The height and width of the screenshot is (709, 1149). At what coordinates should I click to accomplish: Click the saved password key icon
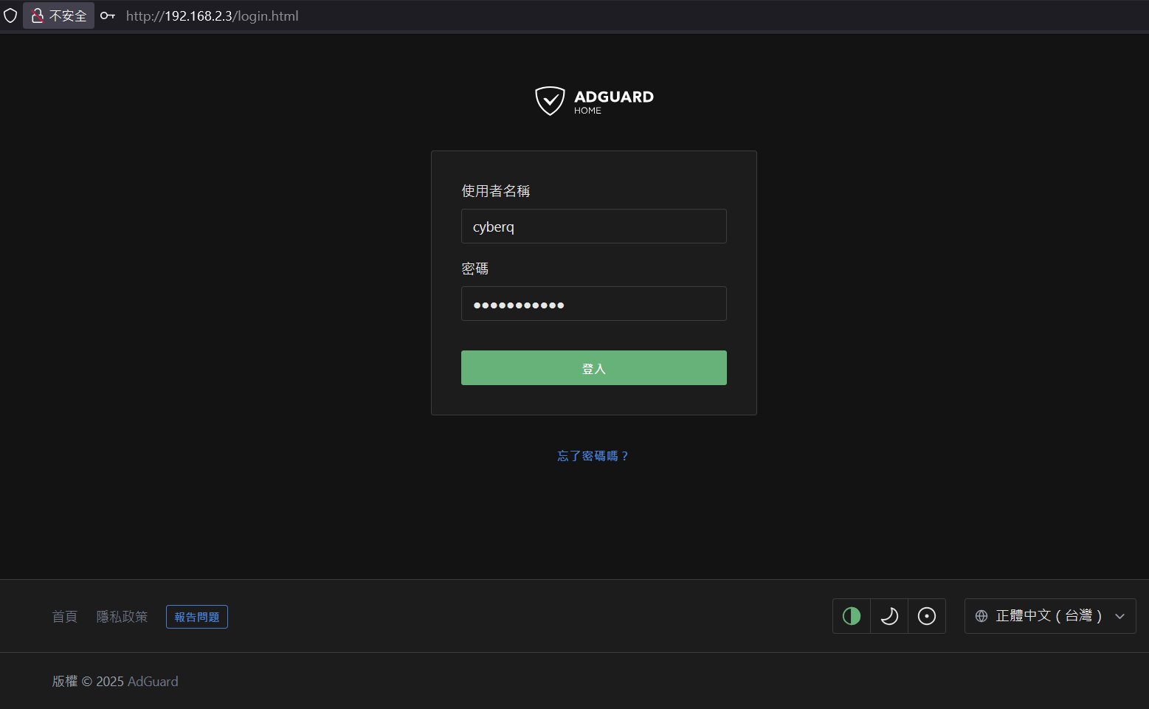pos(108,15)
